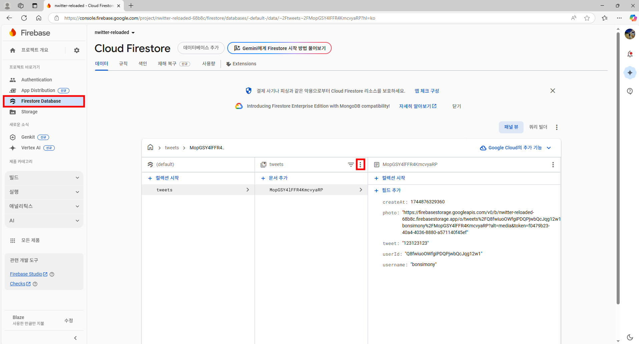The image size is (639, 344).
Task: Select document MopGSY4lFFR4KmcvyaRP row
Action: [x=311, y=190]
